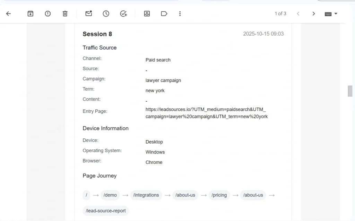The width and height of the screenshot is (355, 221).
Task: Go to the older email
Action: click(314, 14)
